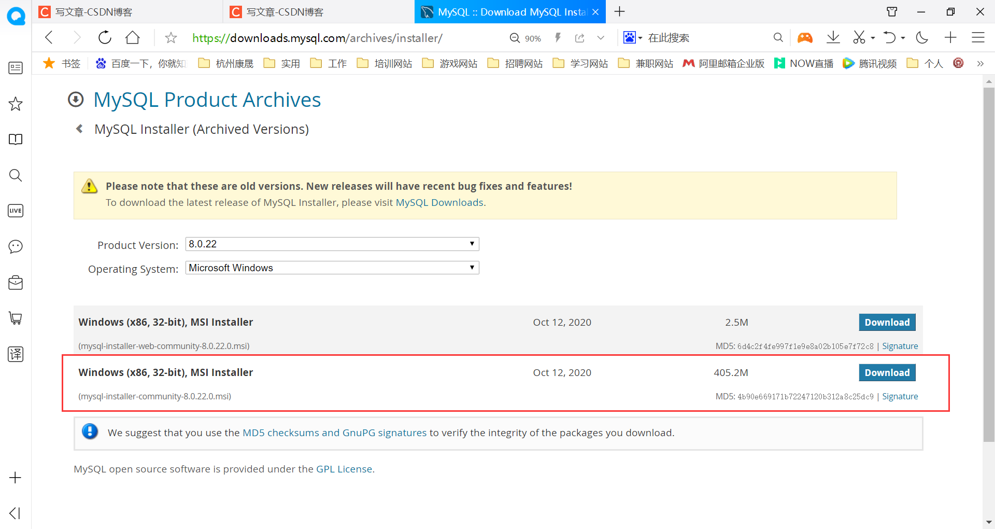Open the sidebar mail briefcase icon

point(16,283)
